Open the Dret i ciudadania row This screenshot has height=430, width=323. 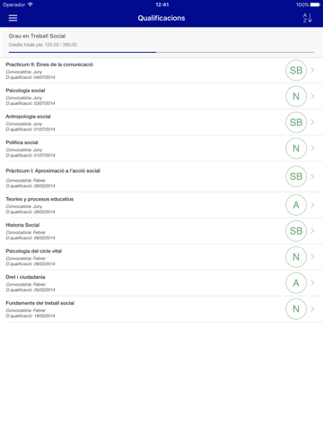click(161, 283)
